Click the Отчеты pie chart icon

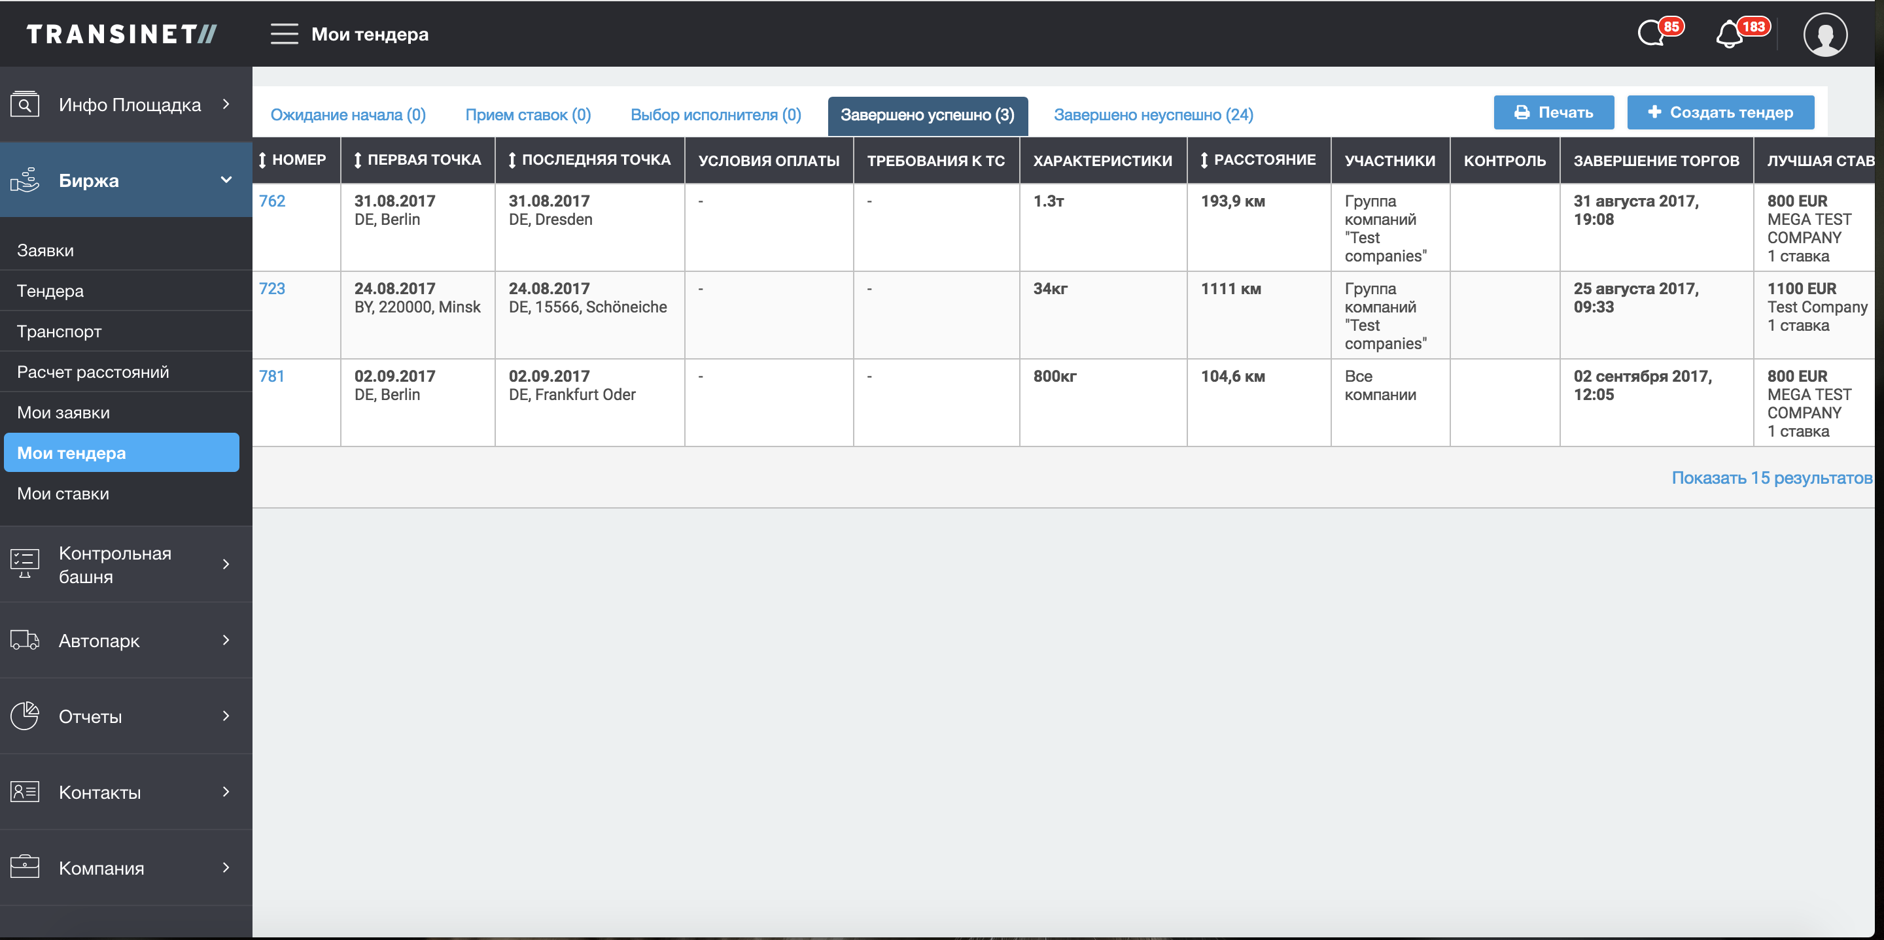[x=25, y=716]
